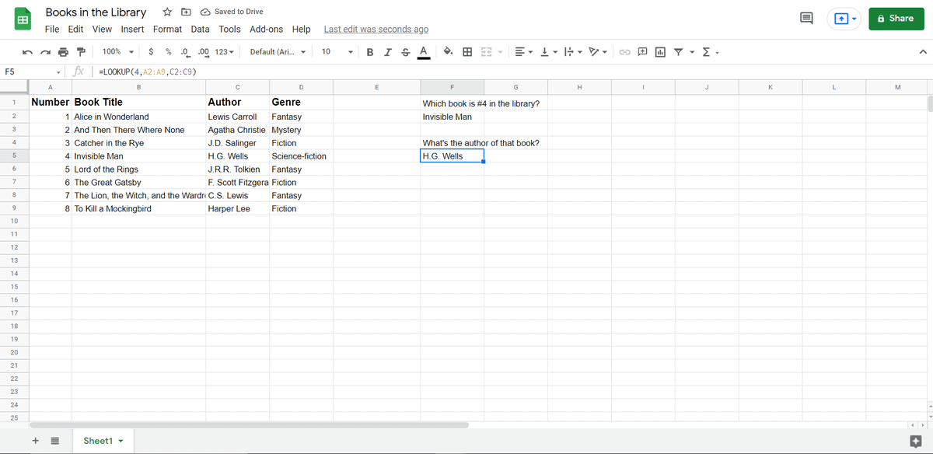The image size is (933, 454).
Task: Toggle italic formatting
Action: tap(387, 52)
